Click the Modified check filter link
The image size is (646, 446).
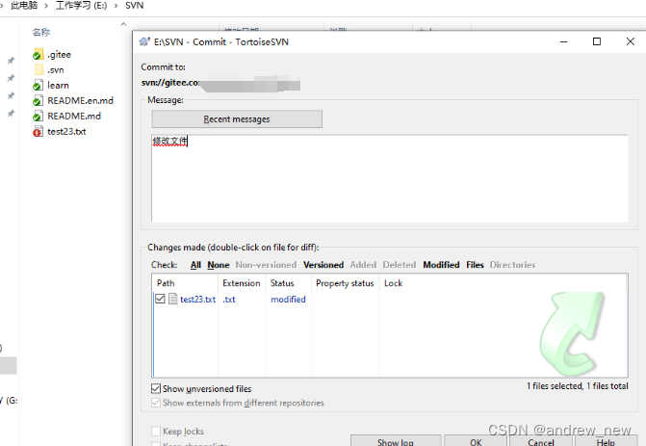(x=441, y=265)
